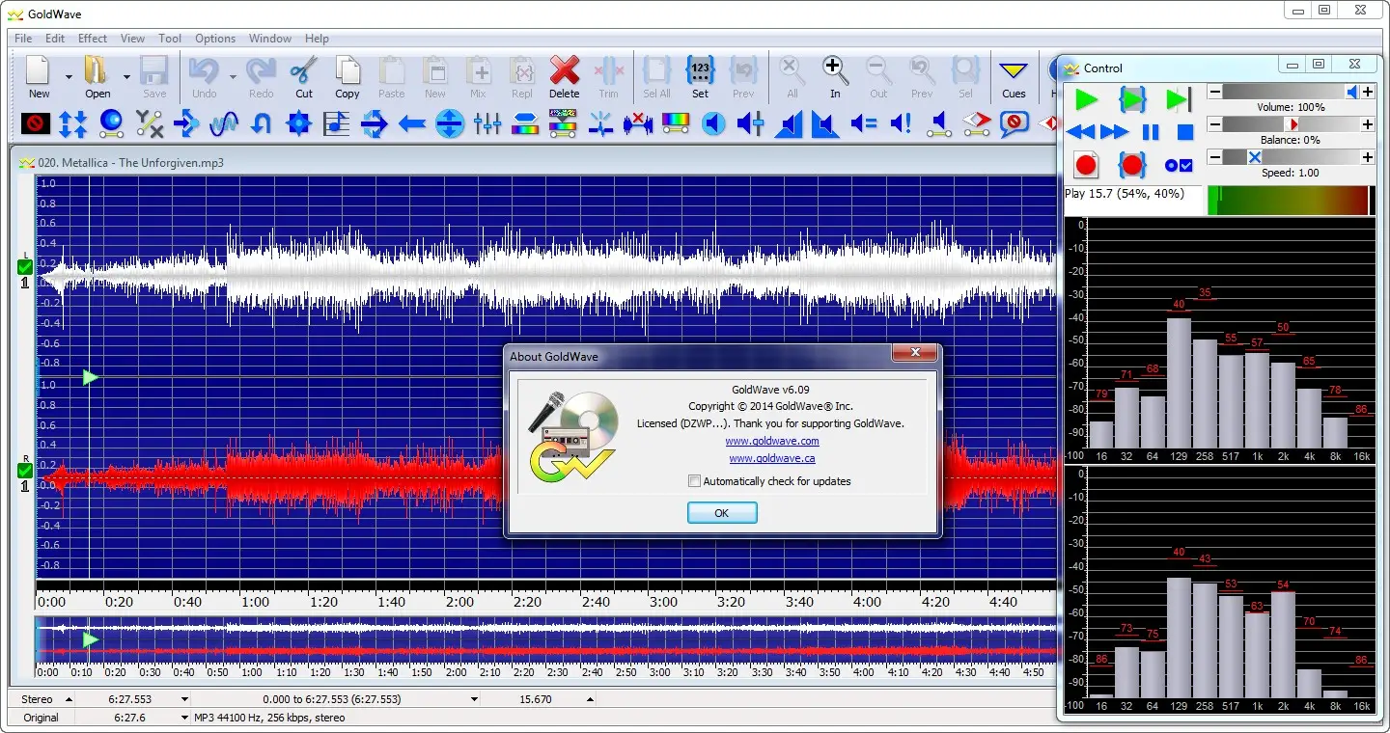Open the Effect menu
This screenshot has width=1390, height=733.
click(x=93, y=39)
